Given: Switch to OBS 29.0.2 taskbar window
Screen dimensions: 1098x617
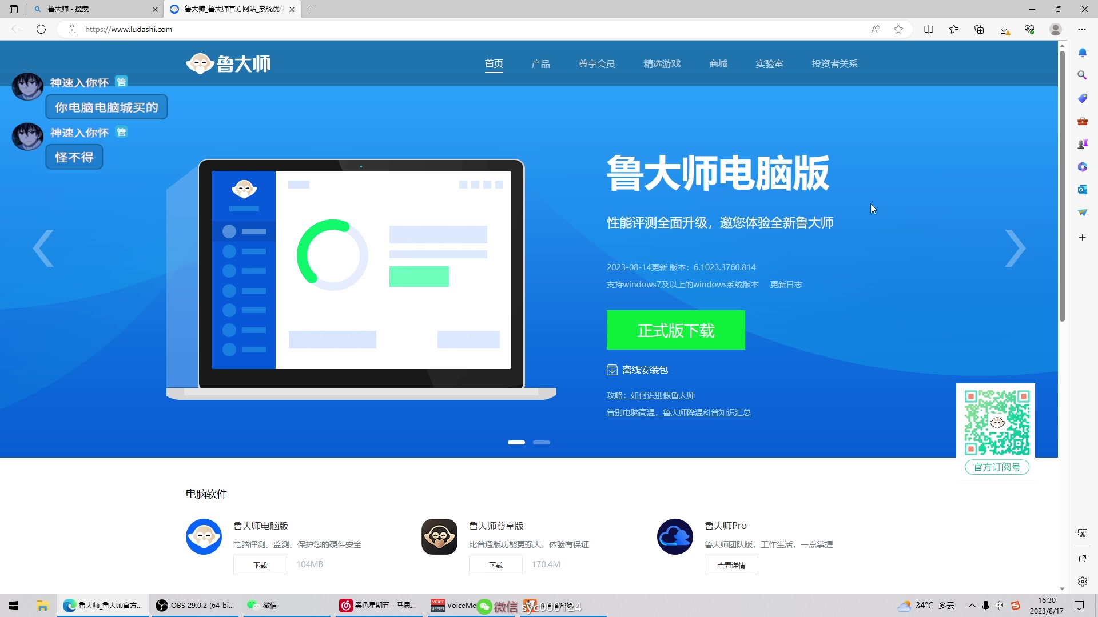Looking at the screenshot, I should (196, 606).
